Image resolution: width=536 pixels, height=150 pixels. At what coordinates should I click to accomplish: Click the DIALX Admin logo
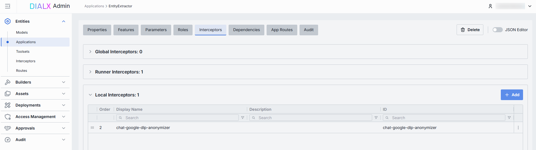[50, 6]
